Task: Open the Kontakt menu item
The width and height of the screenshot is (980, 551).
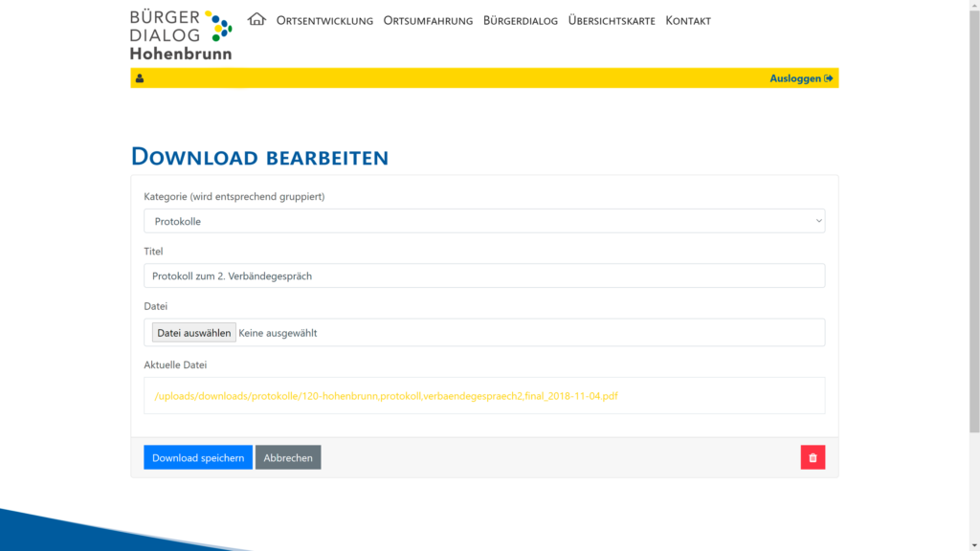Action: [688, 21]
